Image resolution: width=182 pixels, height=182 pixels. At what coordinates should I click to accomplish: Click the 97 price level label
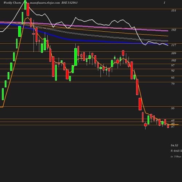point(173,66)
